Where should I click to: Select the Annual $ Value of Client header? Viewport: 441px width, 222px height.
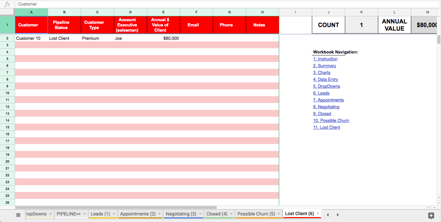click(163, 25)
